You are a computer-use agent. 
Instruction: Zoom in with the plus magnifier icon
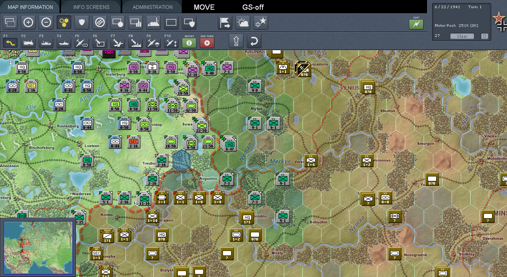click(28, 23)
